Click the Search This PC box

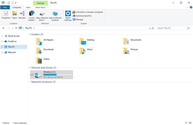pyautogui.click(x=174, y=28)
